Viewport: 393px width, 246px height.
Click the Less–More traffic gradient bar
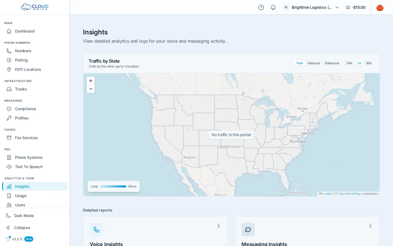(113, 186)
